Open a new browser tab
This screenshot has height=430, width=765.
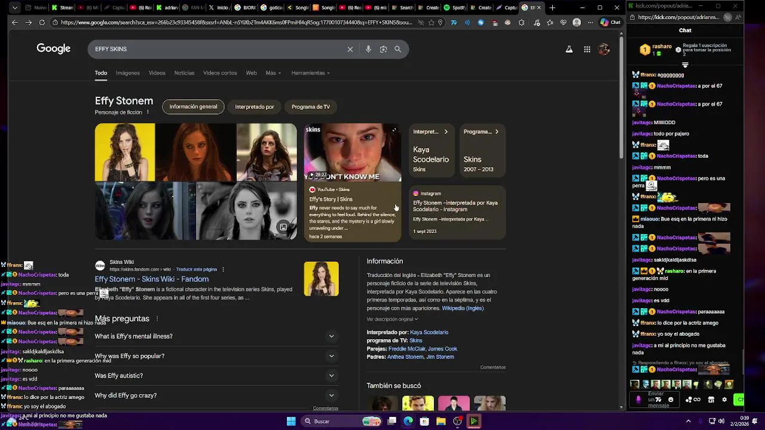(x=552, y=8)
